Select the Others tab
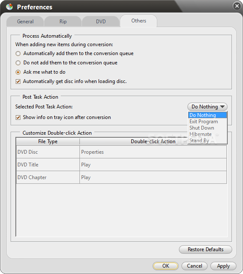The width and height of the screenshot is (243, 274). 138,21
